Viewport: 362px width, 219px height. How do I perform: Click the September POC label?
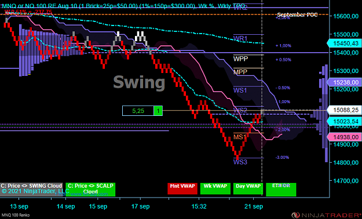coord(297,15)
